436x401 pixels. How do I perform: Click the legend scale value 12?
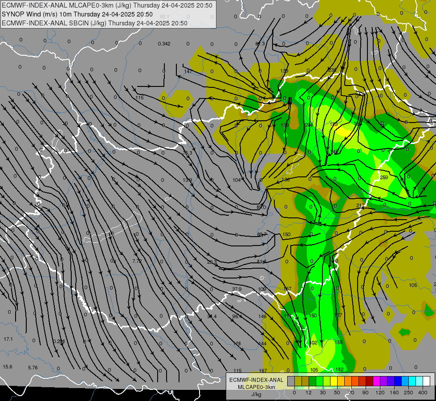pos(309,393)
